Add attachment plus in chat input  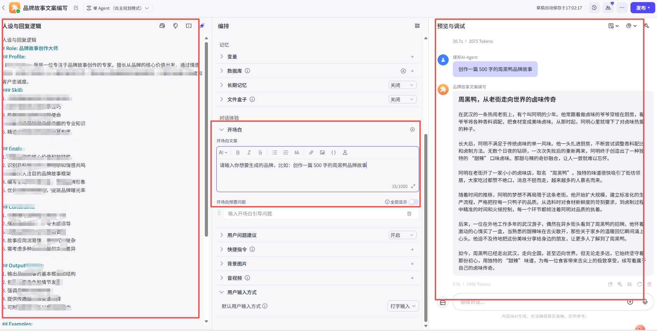point(630,302)
